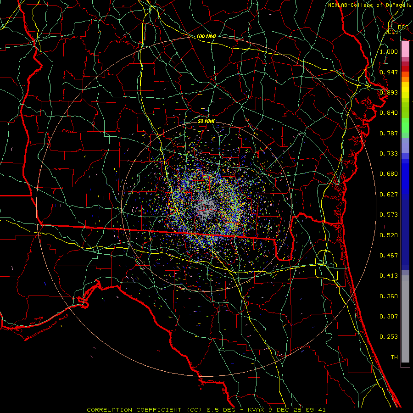This screenshot has height=413, width=413.
Task: Select the 0.680 legend value
Action: pyautogui.click(x=389, y=174)
